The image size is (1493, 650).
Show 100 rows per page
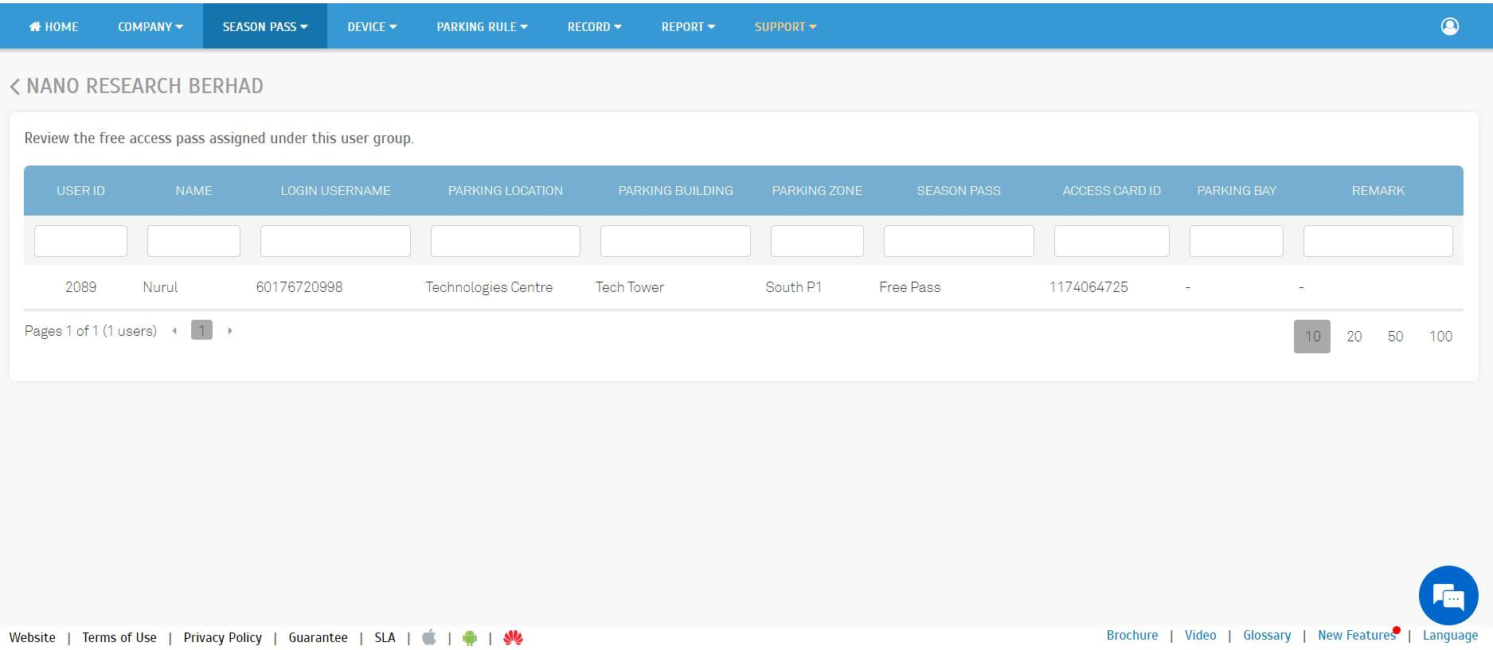[1440, 336]
